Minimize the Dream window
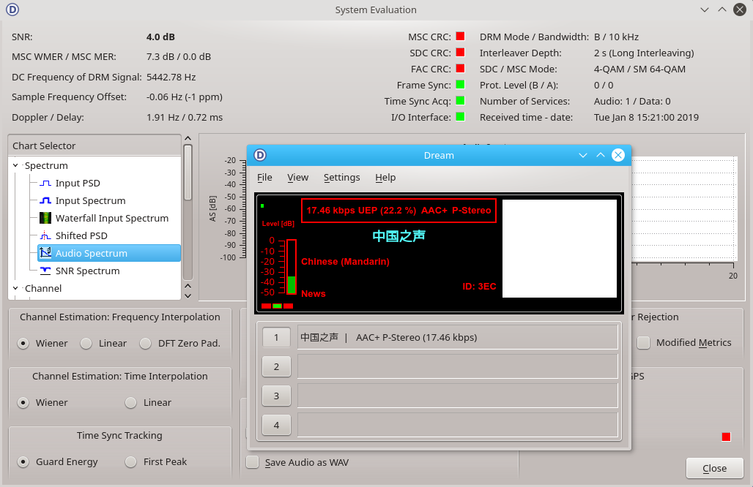Screen dimensions: 753x487 pyautogui.click(x=583, y=155)
